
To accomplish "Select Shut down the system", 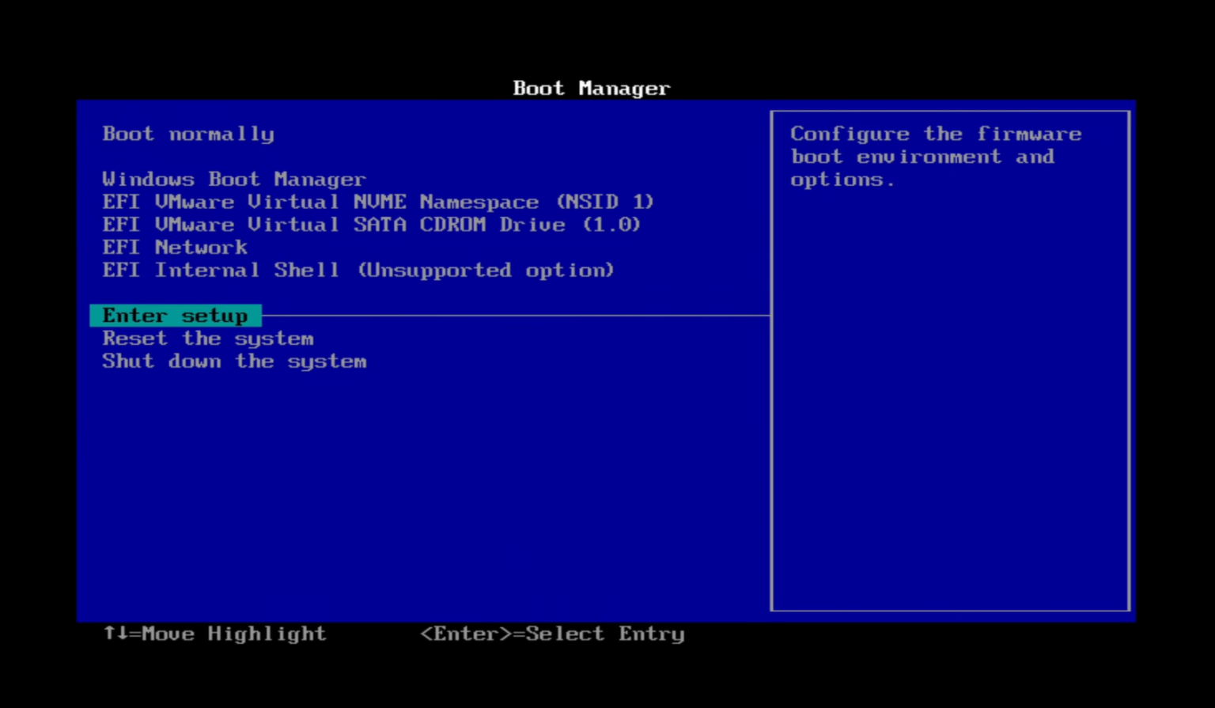I will point(234,362).
